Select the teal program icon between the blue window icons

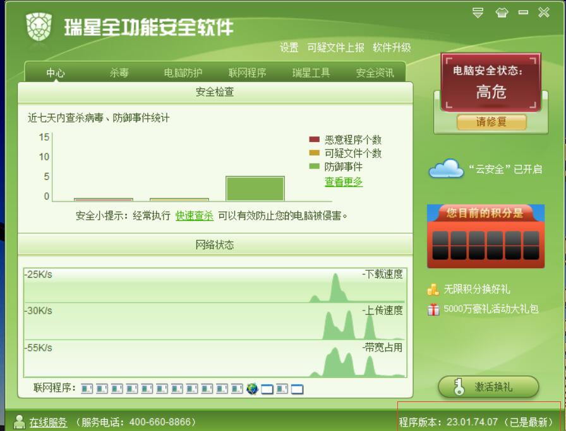[282, 389]
